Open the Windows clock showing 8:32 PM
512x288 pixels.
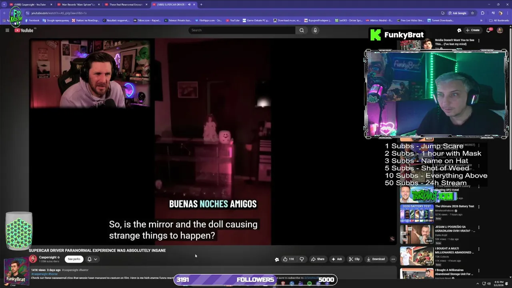[499, 284]
